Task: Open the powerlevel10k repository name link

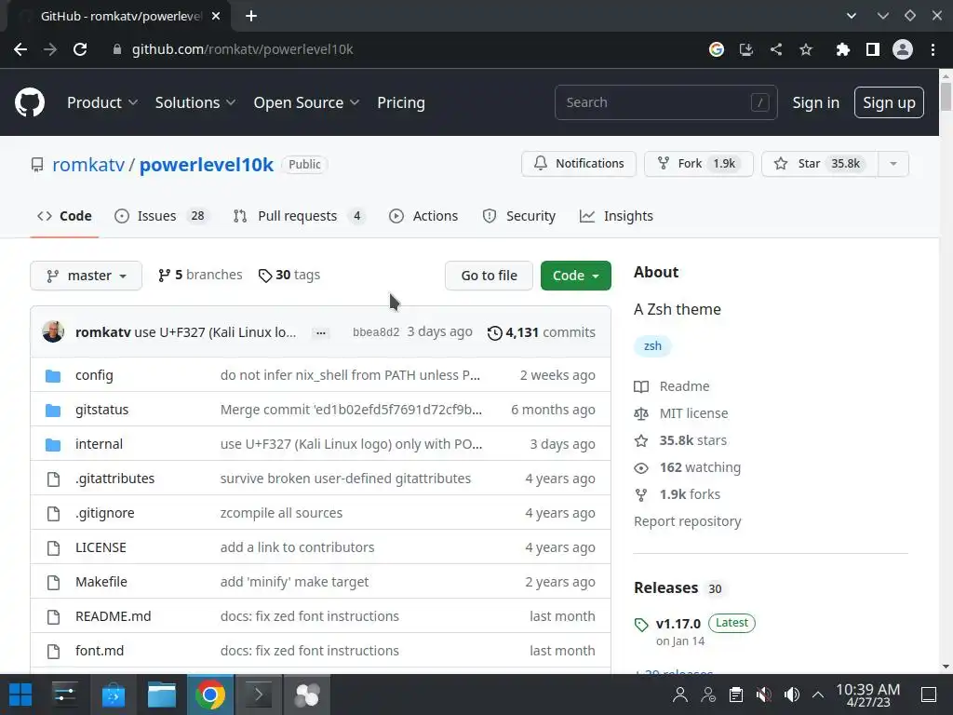Action: point(207,165)
